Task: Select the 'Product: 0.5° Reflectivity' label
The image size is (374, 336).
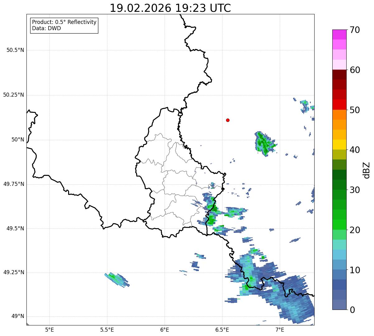Action: tap(64, 22)
